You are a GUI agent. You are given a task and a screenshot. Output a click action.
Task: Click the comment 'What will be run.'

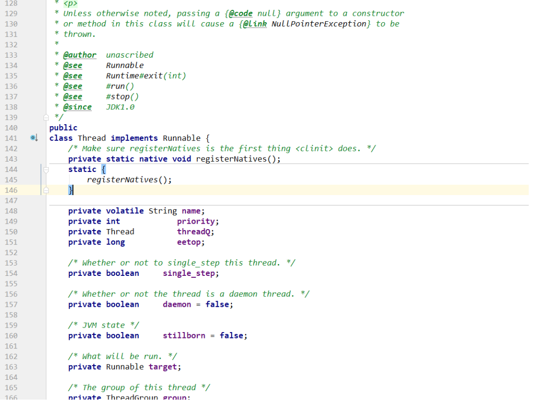pyautogui.click(x=123, y=357)
